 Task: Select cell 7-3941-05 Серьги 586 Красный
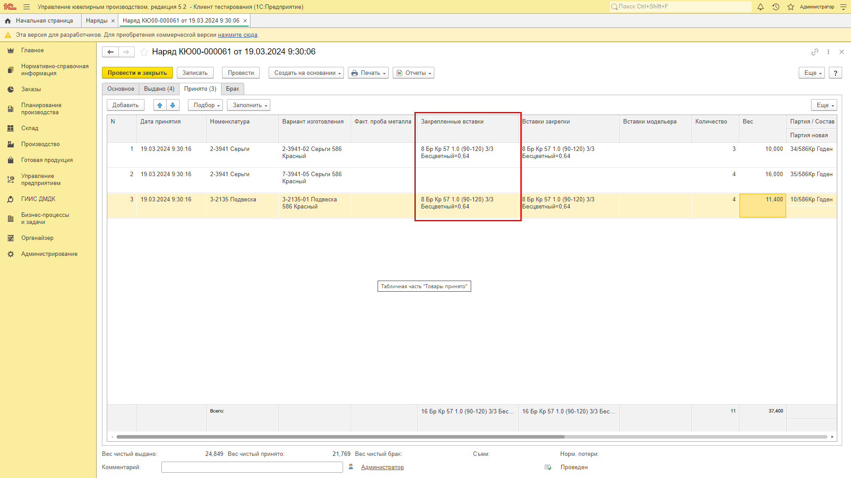315,180
